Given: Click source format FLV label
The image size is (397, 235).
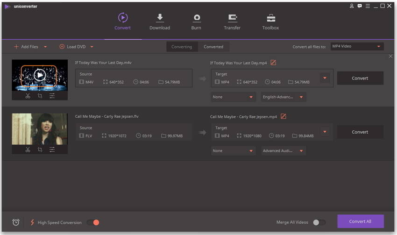Looking at the screenshot, I should click(x=85, y=136).
